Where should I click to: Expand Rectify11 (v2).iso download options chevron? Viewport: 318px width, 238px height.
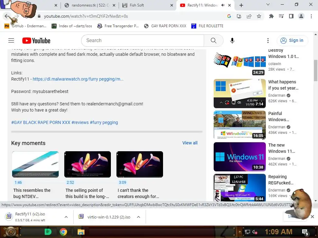click(66, 217)
